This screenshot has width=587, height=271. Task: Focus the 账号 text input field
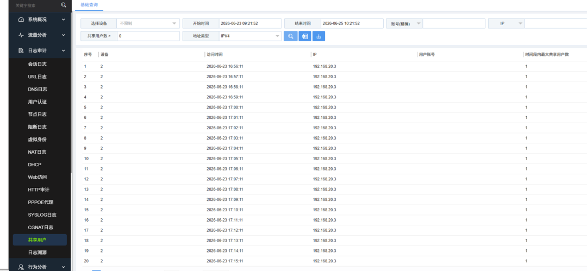point(454,23)
